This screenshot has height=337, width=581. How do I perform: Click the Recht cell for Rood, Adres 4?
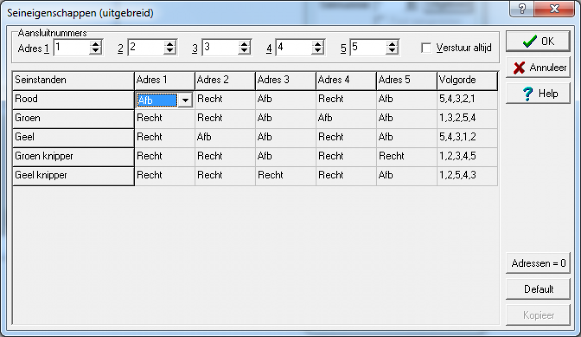pos(346,100)
